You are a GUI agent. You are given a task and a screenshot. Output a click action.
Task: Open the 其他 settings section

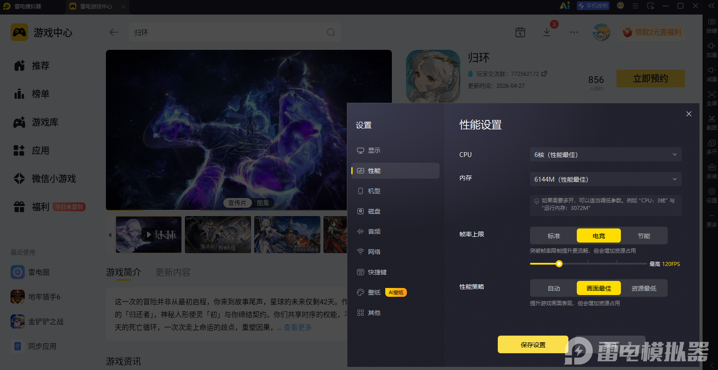[x=395, y=313]
